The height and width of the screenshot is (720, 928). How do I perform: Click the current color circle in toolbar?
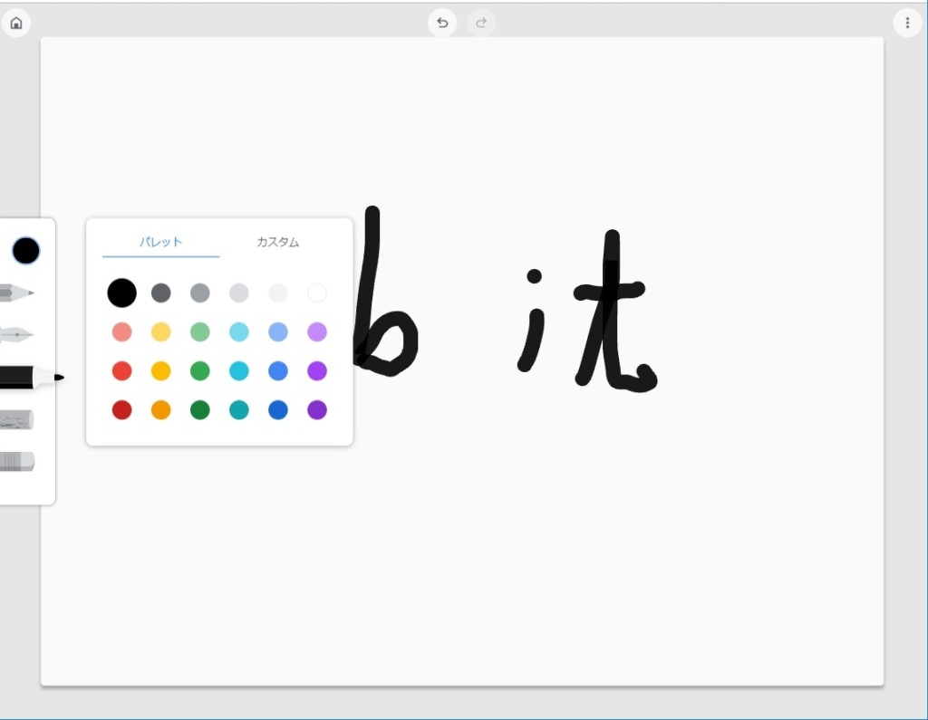tap(26, 250)
